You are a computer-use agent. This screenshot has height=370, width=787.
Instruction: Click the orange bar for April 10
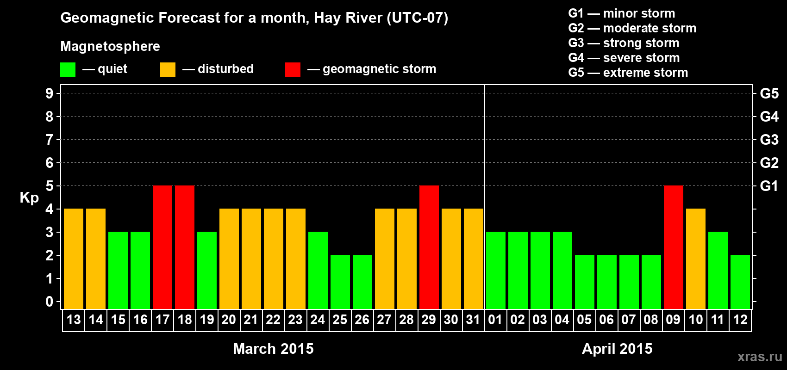point(696,259)
